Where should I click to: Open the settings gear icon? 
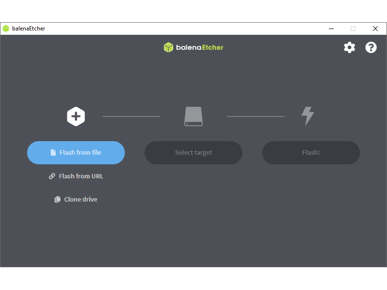pyautogui.click(x=349, y=47)
